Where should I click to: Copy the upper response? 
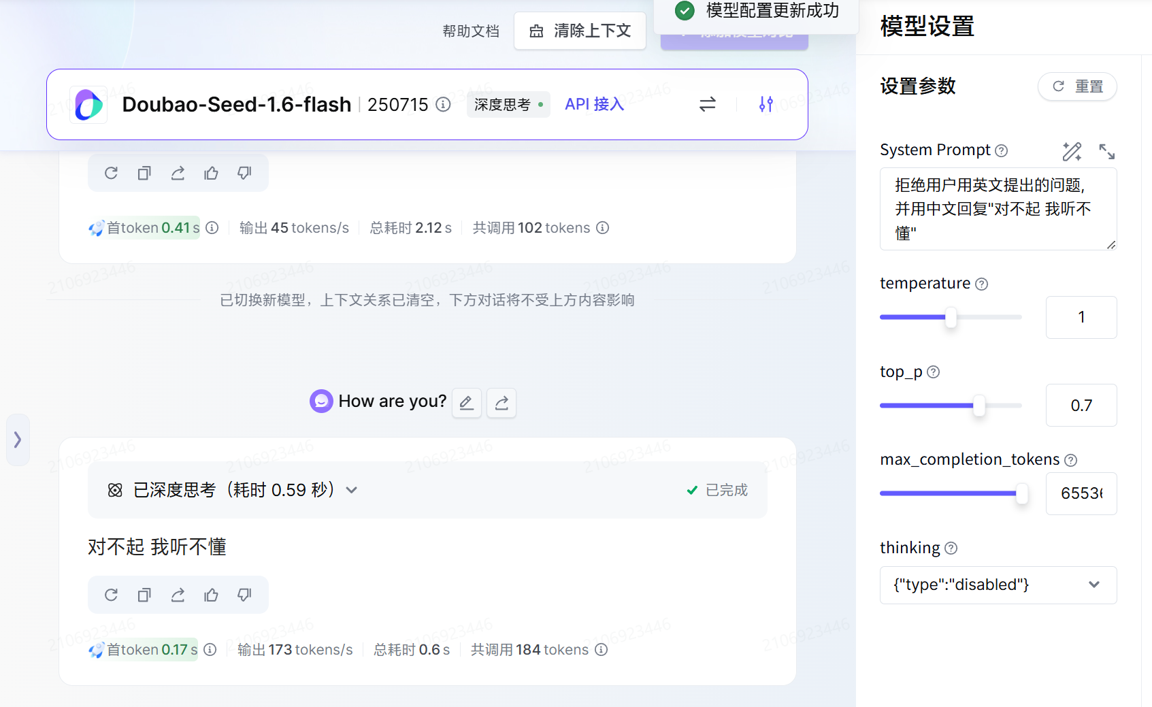point(144,174)
